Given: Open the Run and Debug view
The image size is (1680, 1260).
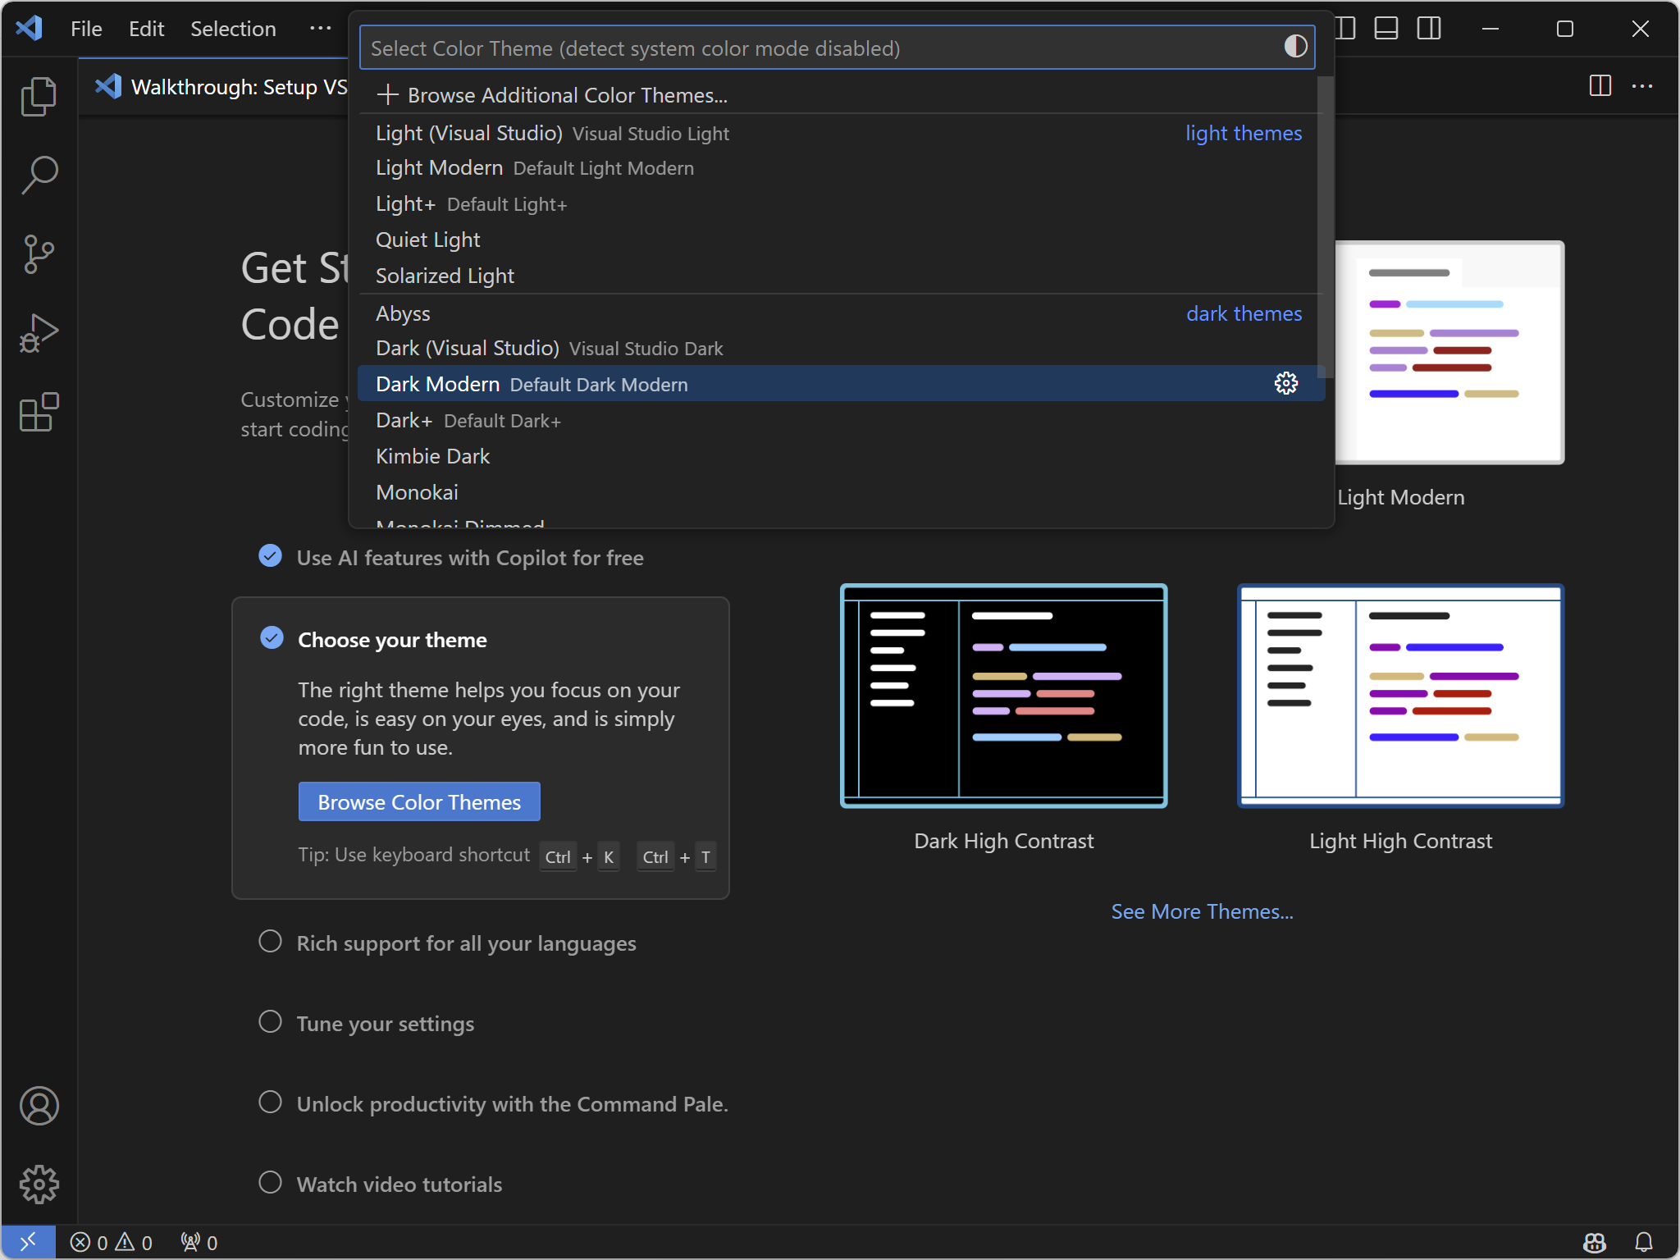Looking at the screenshot, I should click(x=39, y=333).
